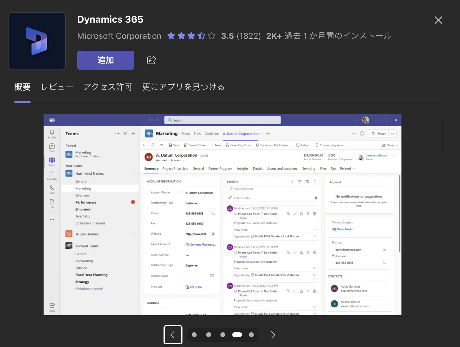The image size is (460, 347).
Task: Select the 概要 tab
Action: coord(22,87)
